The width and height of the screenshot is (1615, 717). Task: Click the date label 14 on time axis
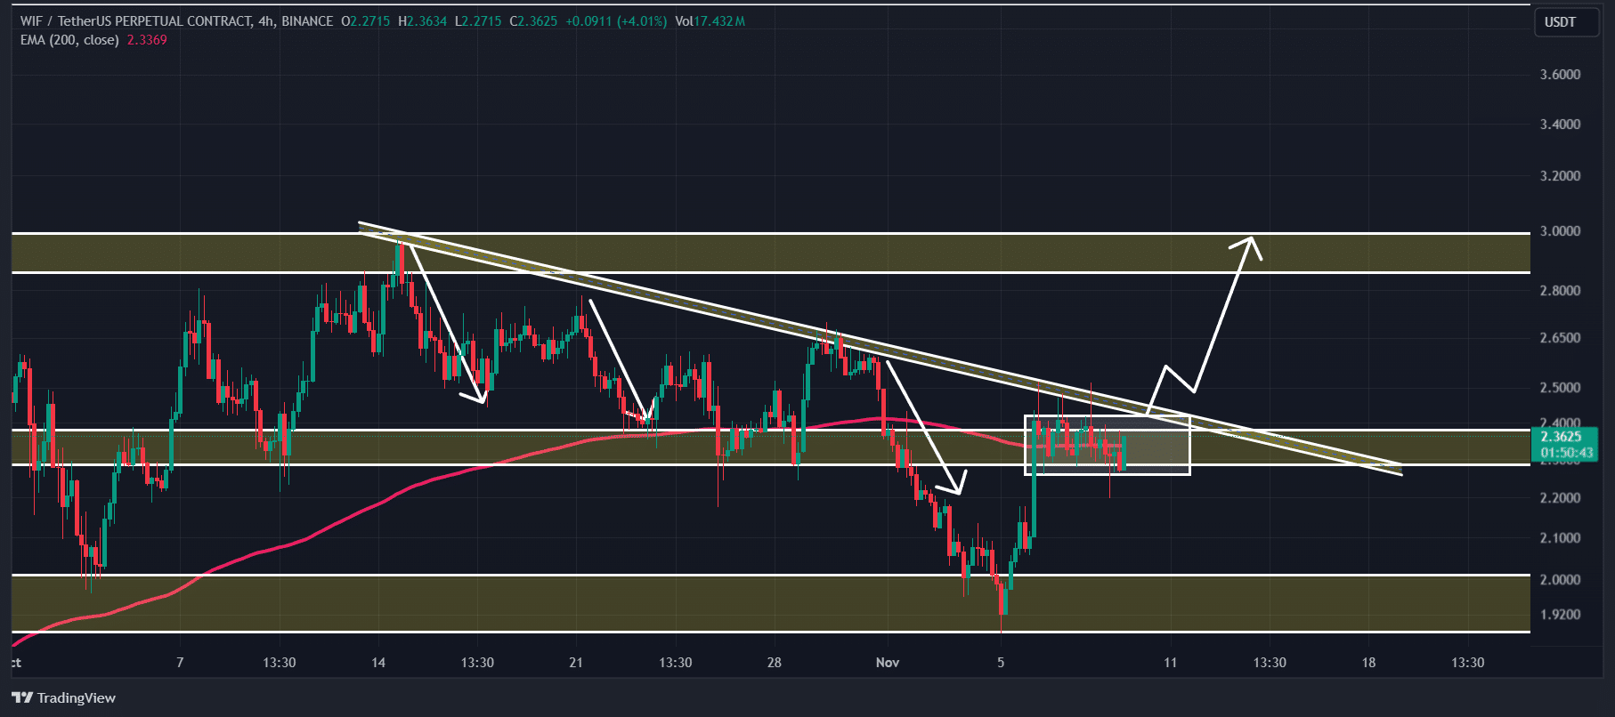[378, 663]
